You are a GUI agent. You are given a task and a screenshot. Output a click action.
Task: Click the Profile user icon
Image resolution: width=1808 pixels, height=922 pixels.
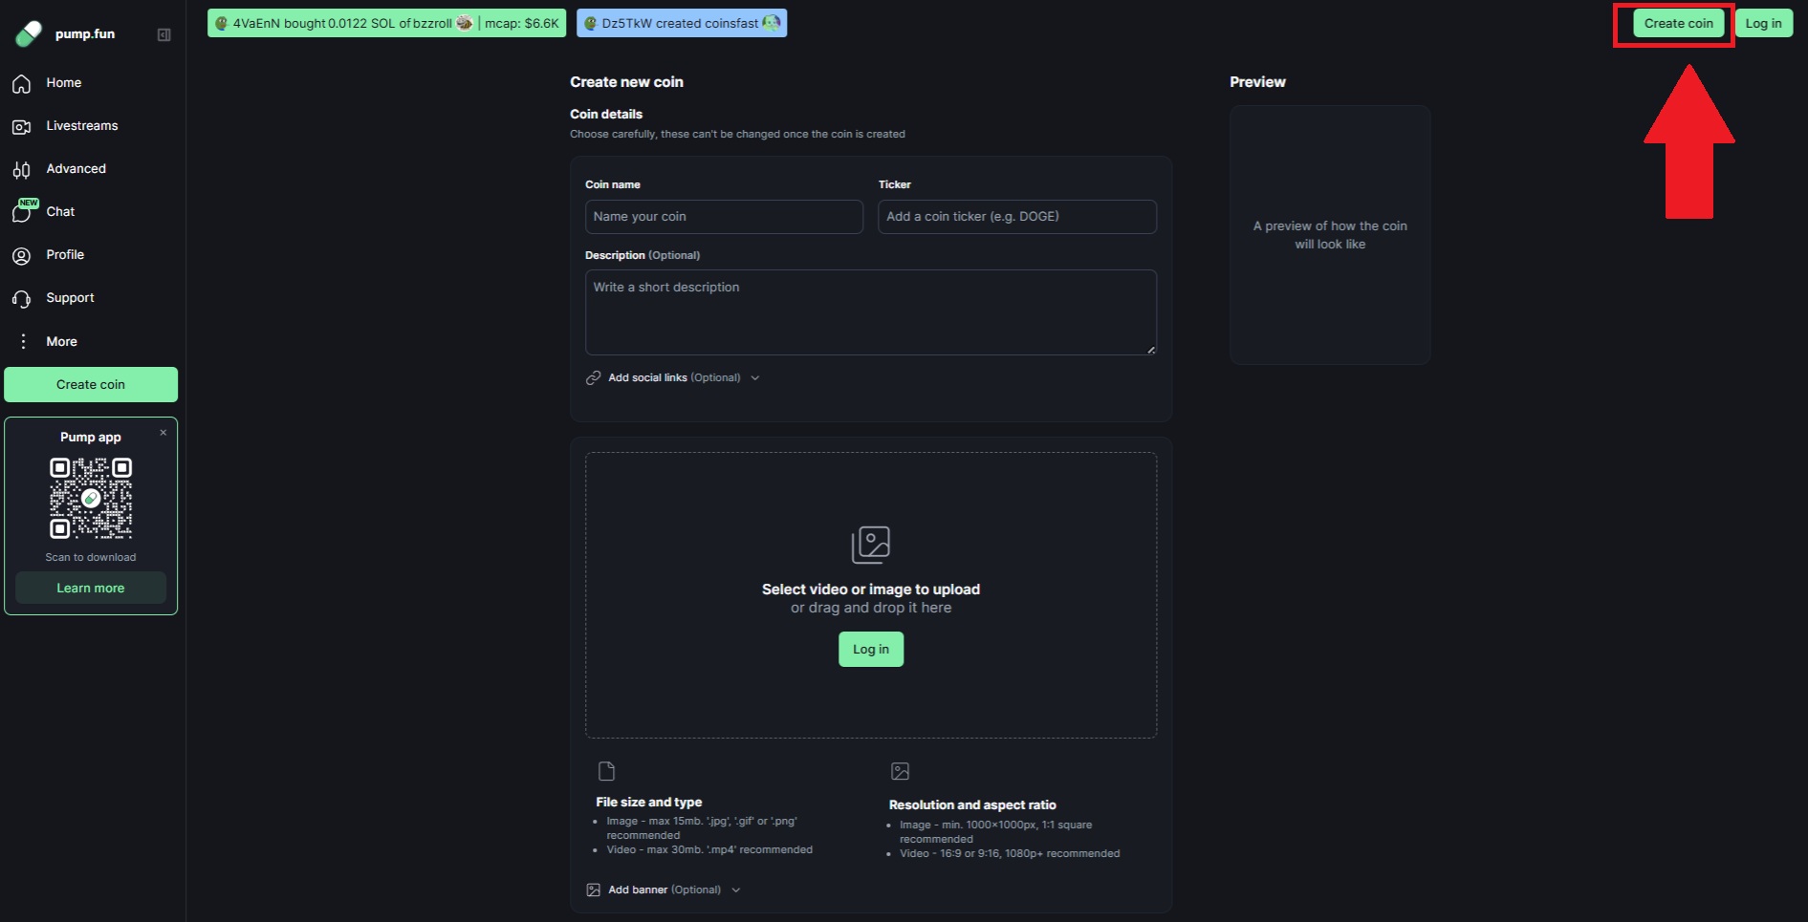click(x=22, y=256)
